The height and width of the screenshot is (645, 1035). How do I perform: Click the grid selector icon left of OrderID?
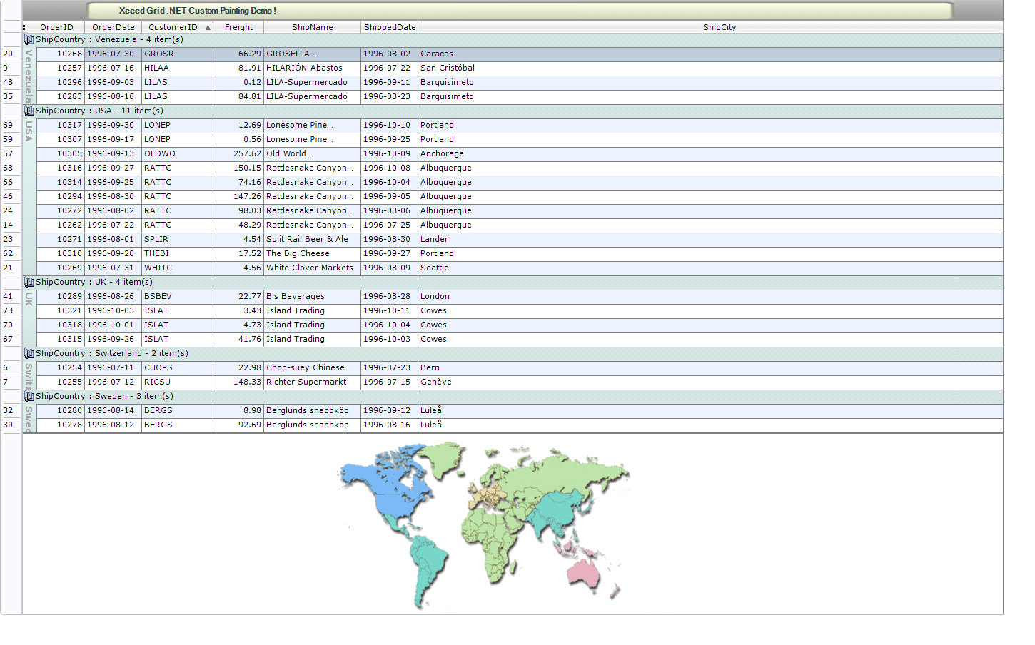click(25, 27)
